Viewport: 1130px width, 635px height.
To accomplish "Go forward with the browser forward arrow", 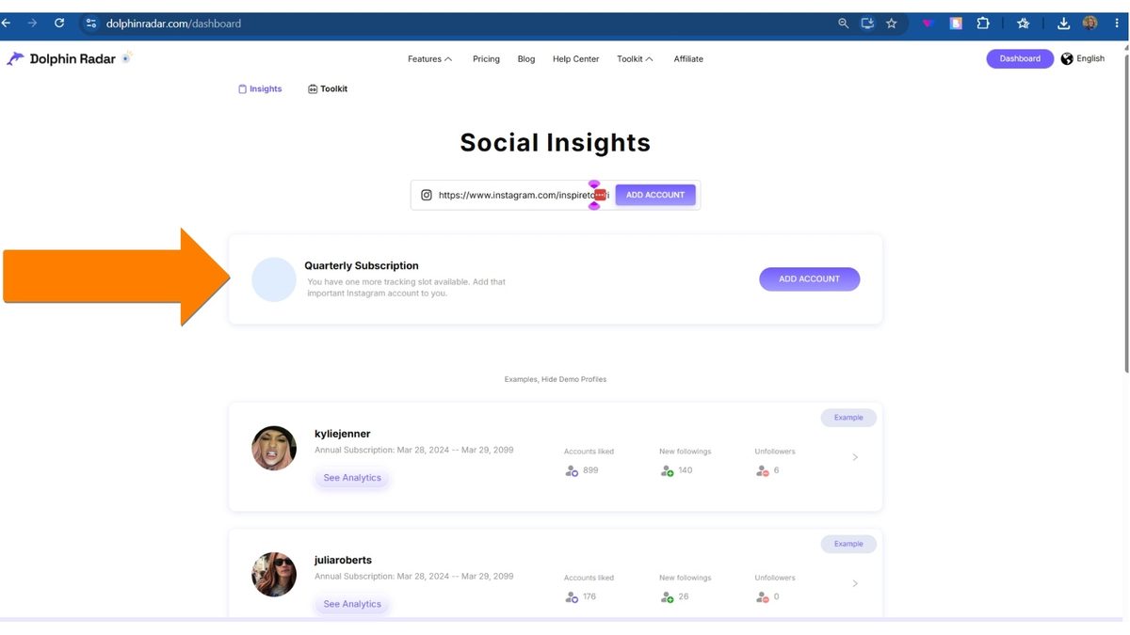I will point(33,24).
